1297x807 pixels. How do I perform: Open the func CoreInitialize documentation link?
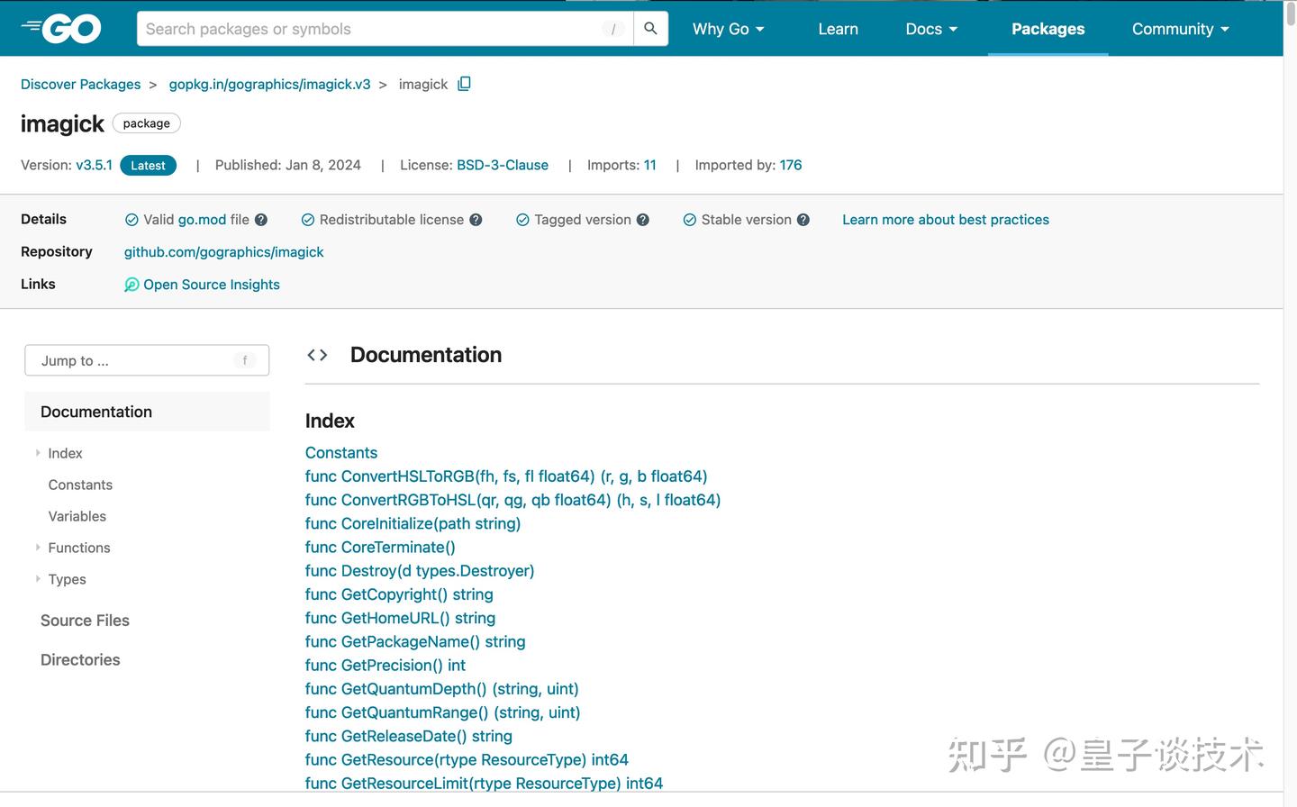point(413,523)
